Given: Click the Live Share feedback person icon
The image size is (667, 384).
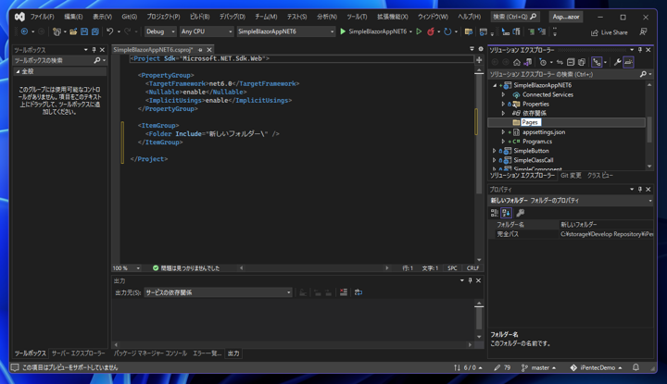Looking at the screenshot, I should click(643, 31).
